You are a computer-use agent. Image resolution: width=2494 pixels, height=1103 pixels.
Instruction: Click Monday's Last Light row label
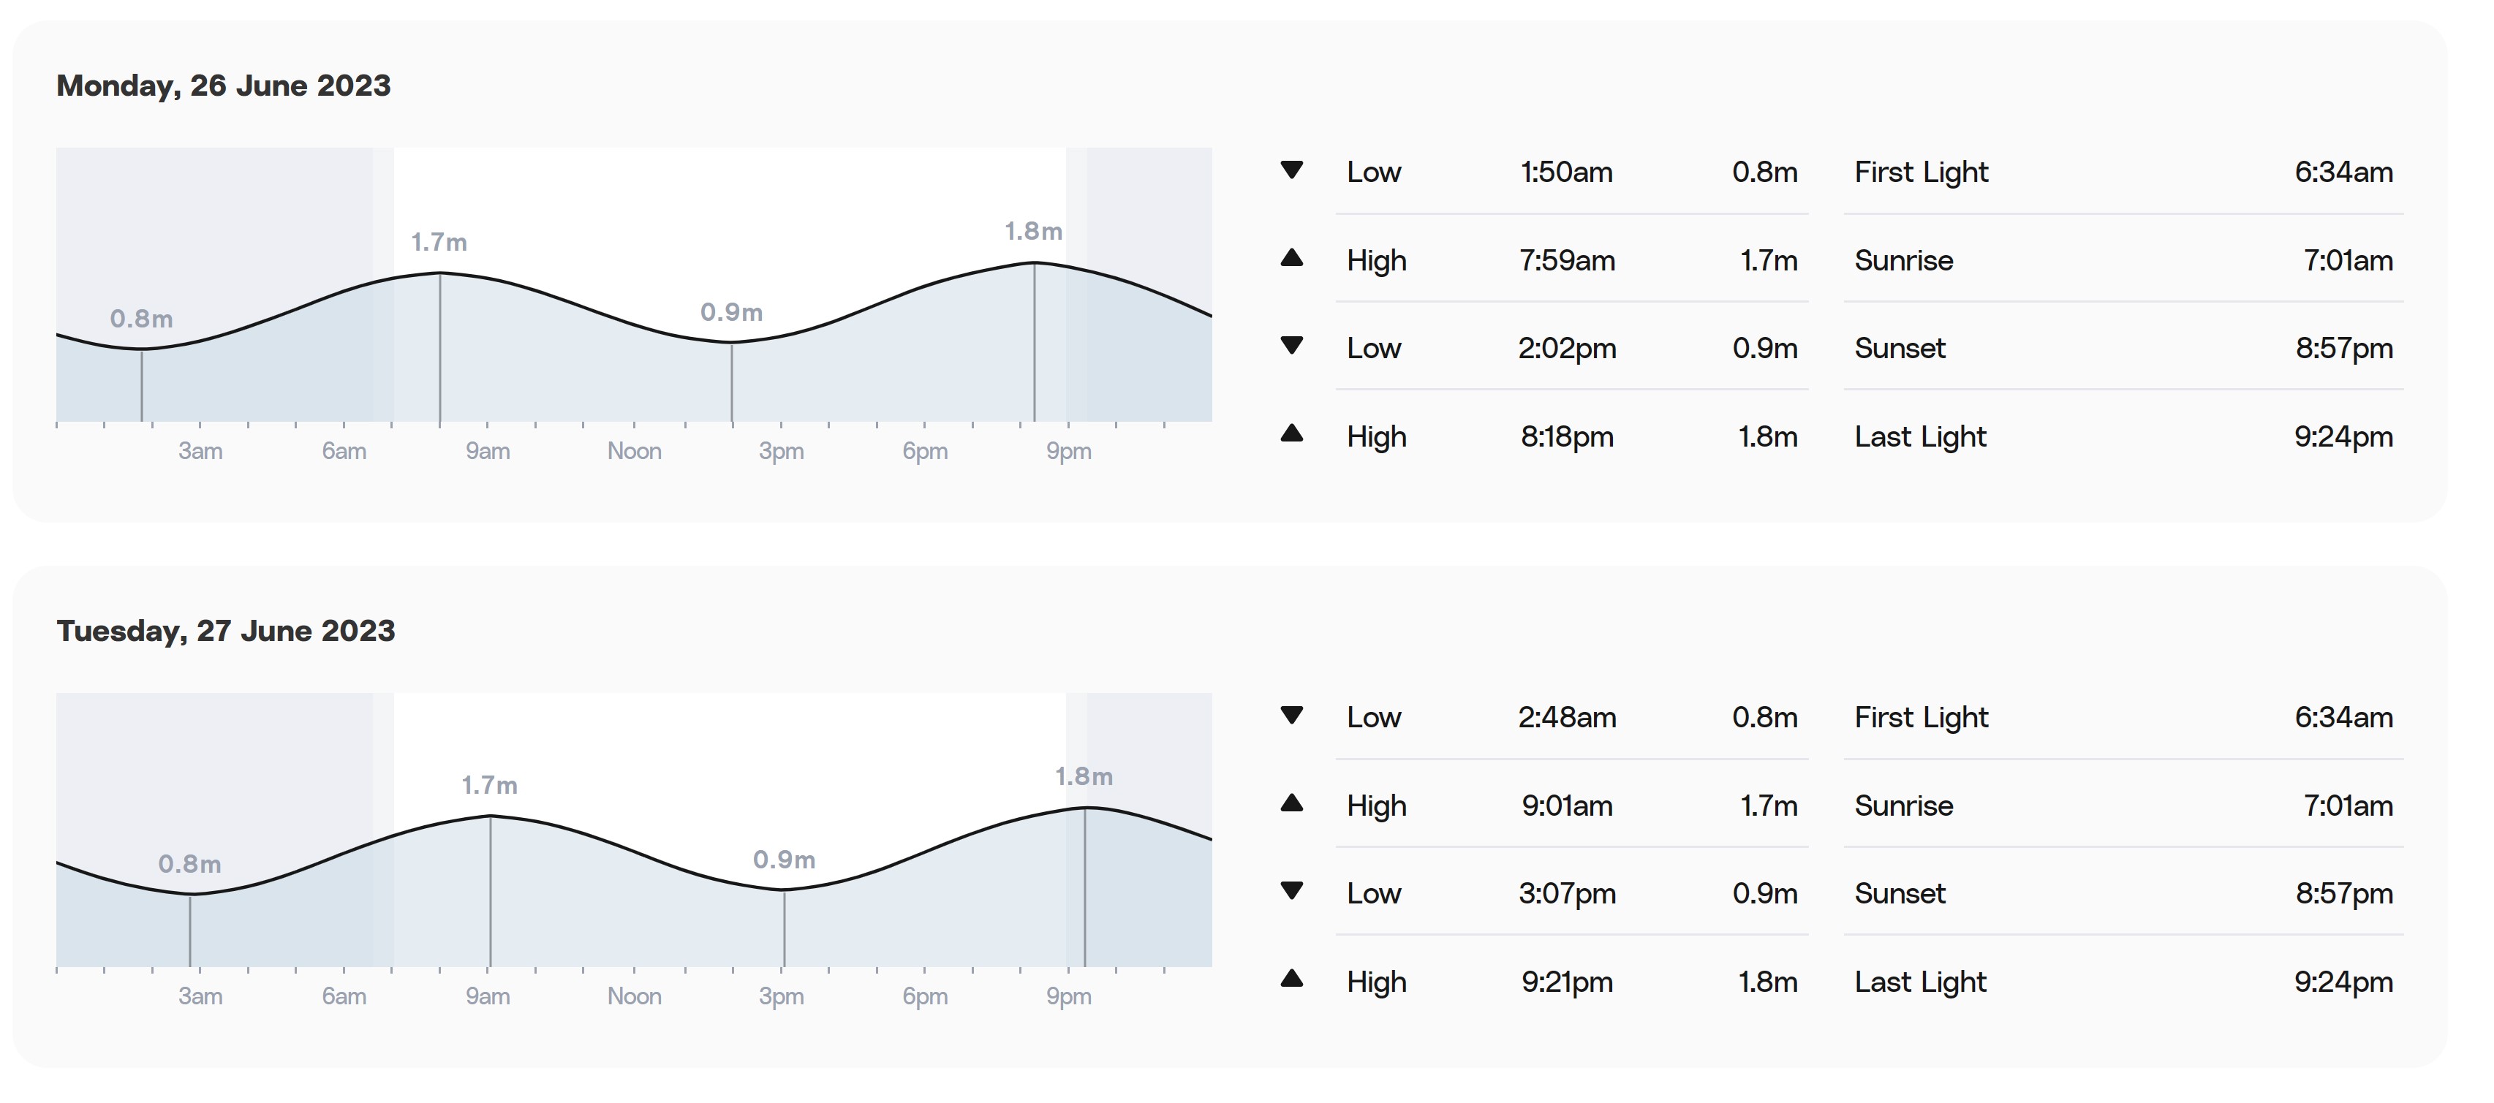point(1920,436)
